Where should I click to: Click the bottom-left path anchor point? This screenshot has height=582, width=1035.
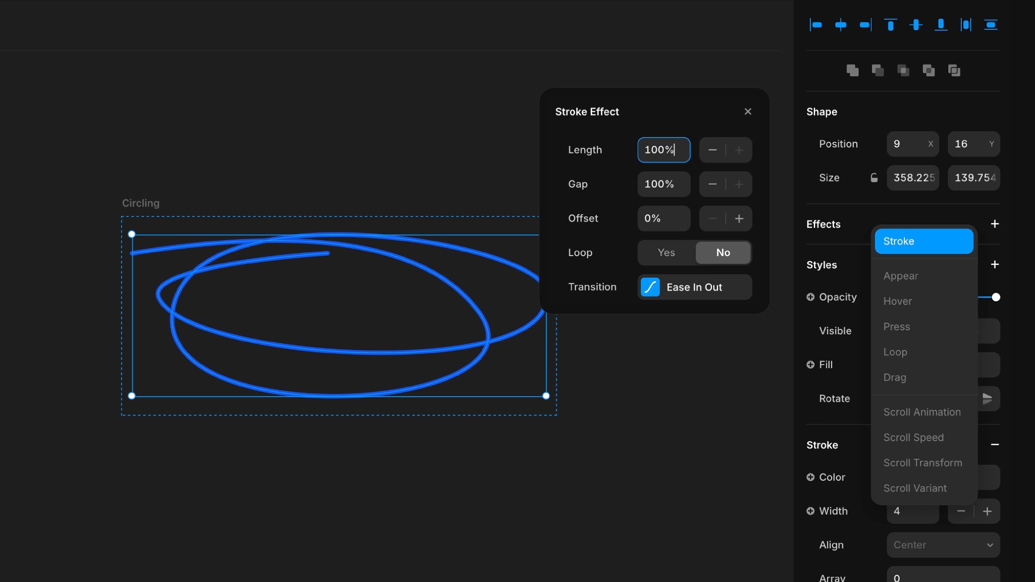click(x=132, y=396)
